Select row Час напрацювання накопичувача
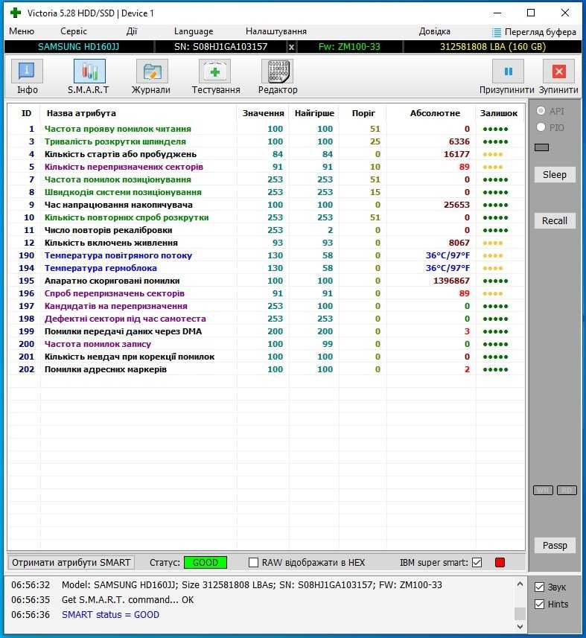 pos(266,205)
